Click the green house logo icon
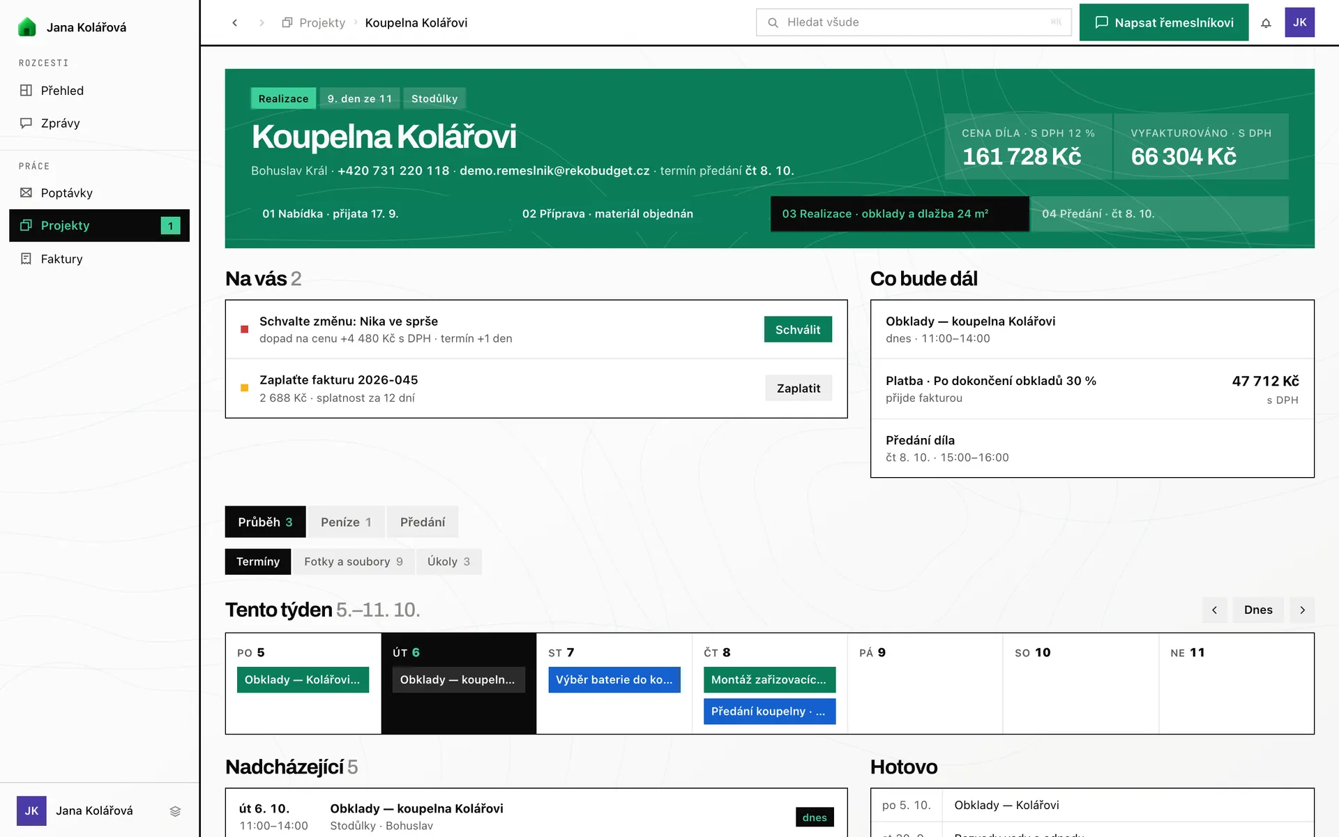This screenshot has height=837, width=1339. point(27,27)
